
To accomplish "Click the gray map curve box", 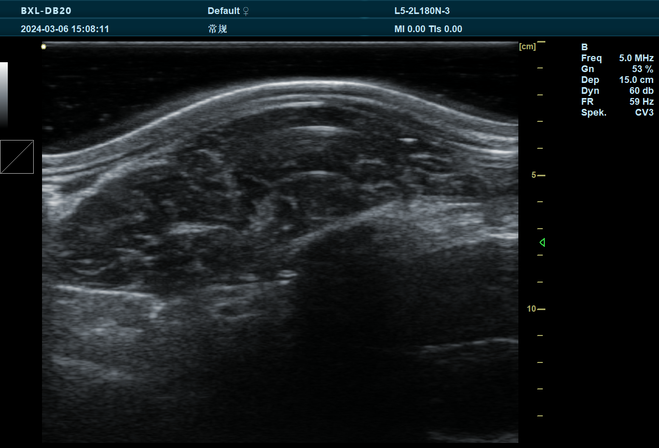I will tap(17, 157).
